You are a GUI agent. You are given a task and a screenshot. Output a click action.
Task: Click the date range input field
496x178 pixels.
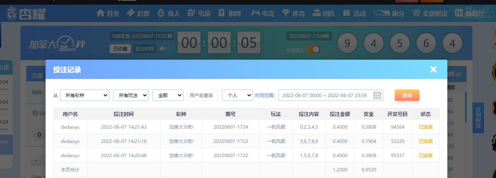click(331, 95)
